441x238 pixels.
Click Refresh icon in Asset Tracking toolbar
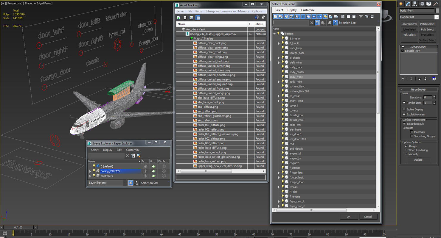click(x=178, y=18)
